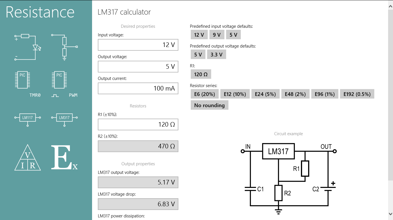Choose the E96 (1%) resistor series
Screen dimensions: 393x220
pos(325,94)
